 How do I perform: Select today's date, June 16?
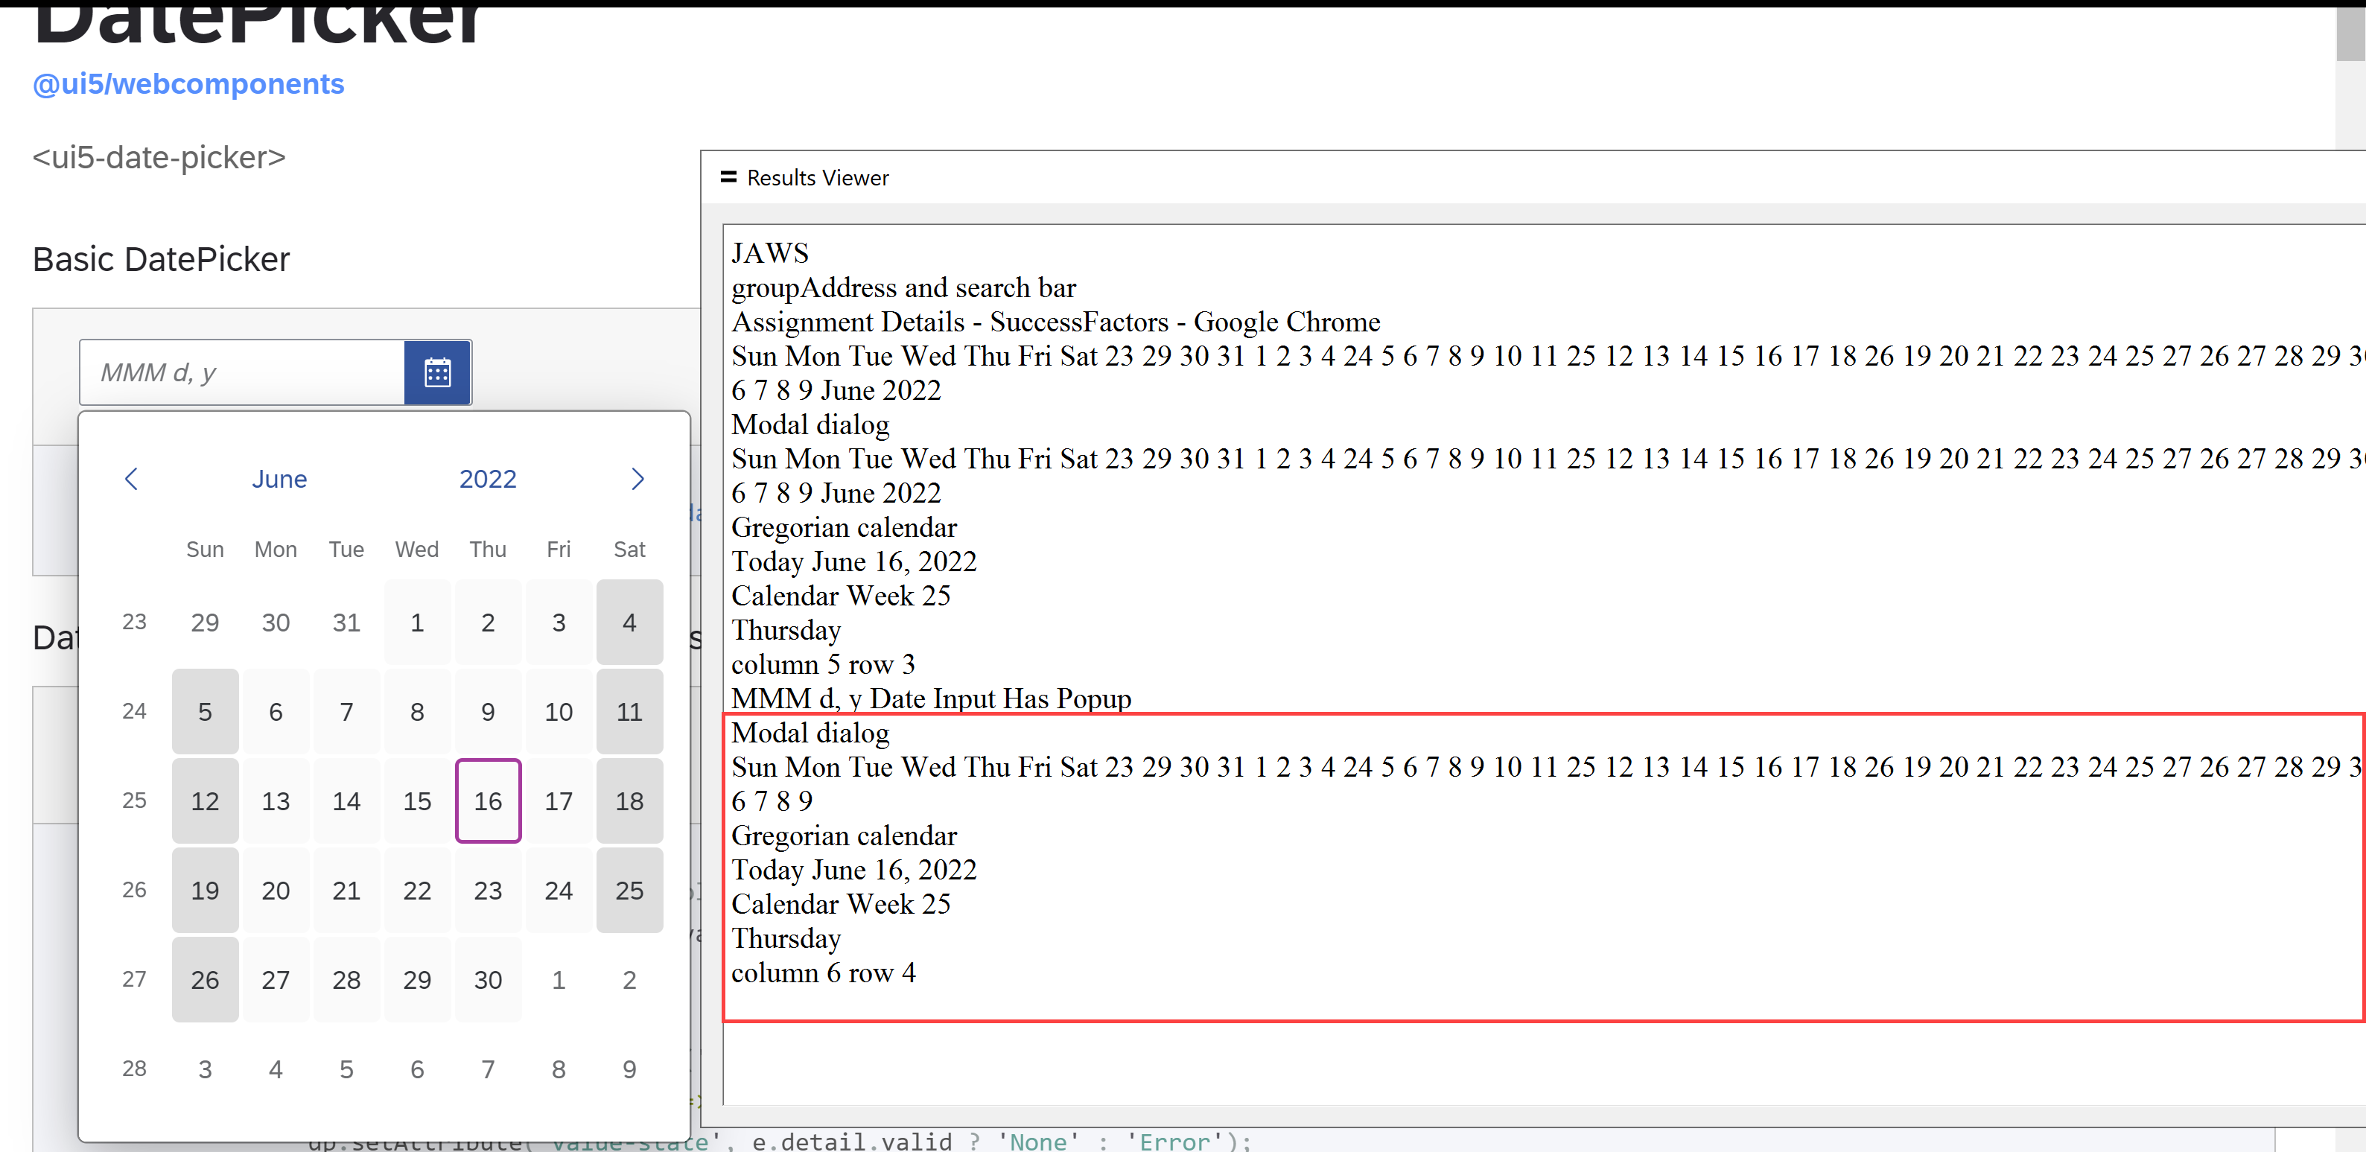click(488, 801)
